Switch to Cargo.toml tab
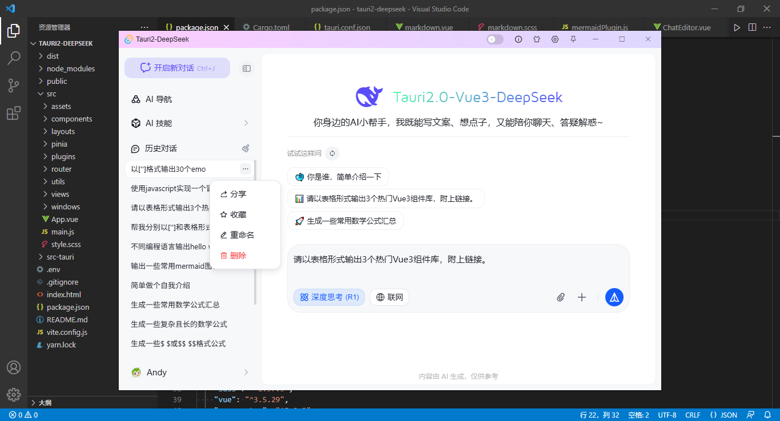The width and height of the screenshot is (780, 421). (271, 27)
